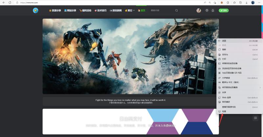Click the site search magnifier icon

point(177,11)
